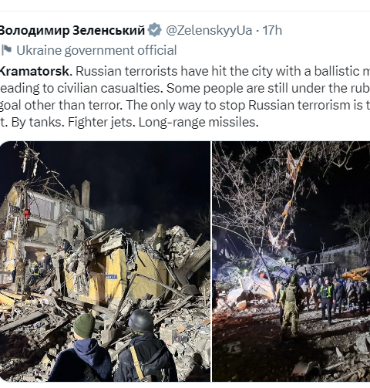Open the @ZelenskyyUa profile handle

point(209,30)
